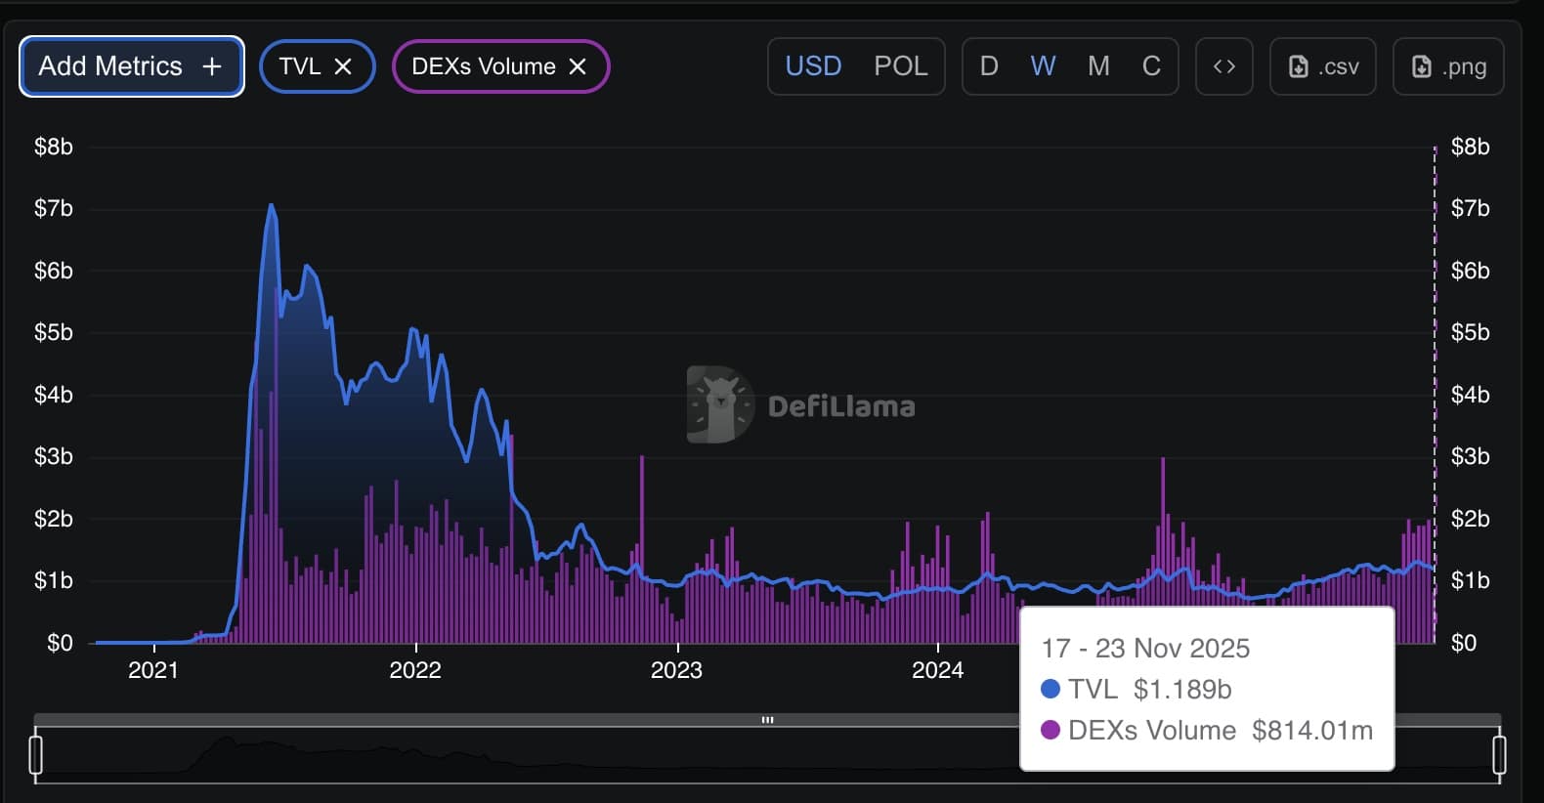Grab the right range slider handle

pos(1499,754)
